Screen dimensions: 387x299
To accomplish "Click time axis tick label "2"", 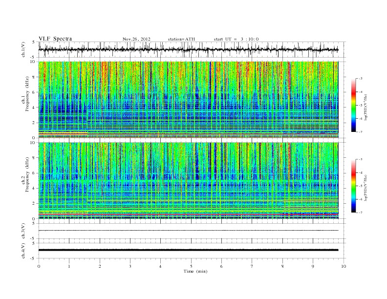I will click(100, 266).
